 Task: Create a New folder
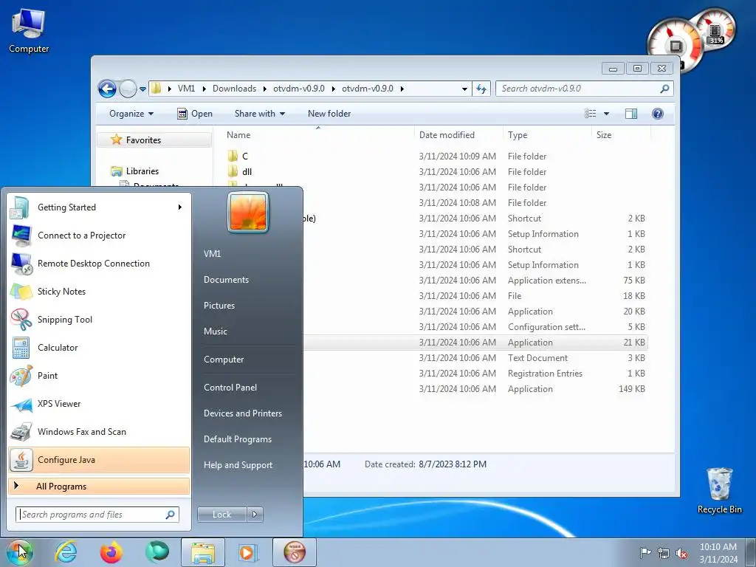329,114
